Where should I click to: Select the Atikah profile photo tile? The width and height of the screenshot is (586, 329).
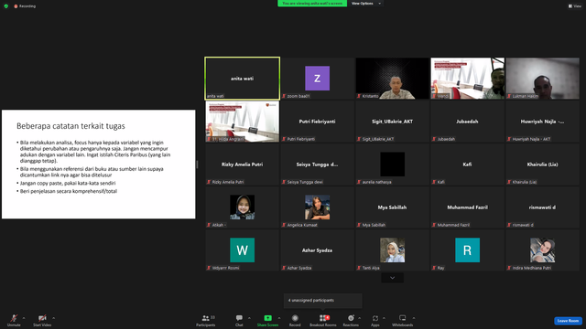[x=242, y=207]
